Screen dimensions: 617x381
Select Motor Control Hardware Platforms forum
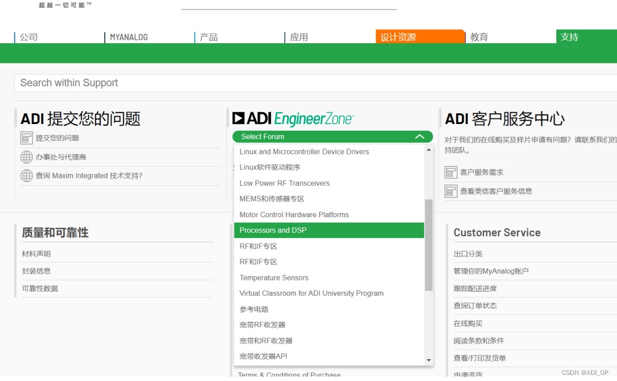329,215
